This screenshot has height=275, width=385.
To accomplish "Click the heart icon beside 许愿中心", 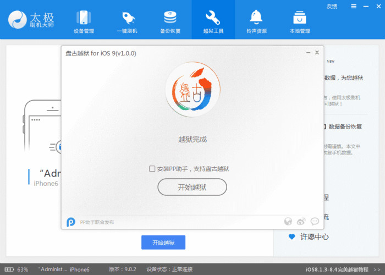I will click(x=291, y=237).
